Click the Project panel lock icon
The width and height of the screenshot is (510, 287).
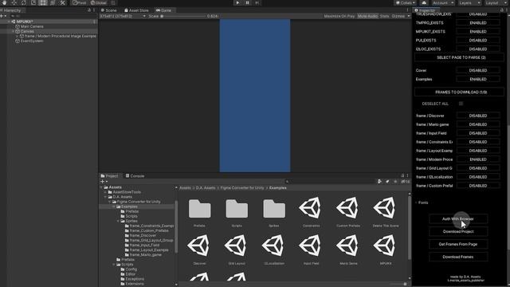(402, 175)
